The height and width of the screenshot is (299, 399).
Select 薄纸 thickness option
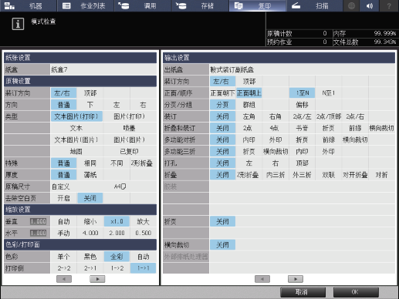(x=90, y=175)
